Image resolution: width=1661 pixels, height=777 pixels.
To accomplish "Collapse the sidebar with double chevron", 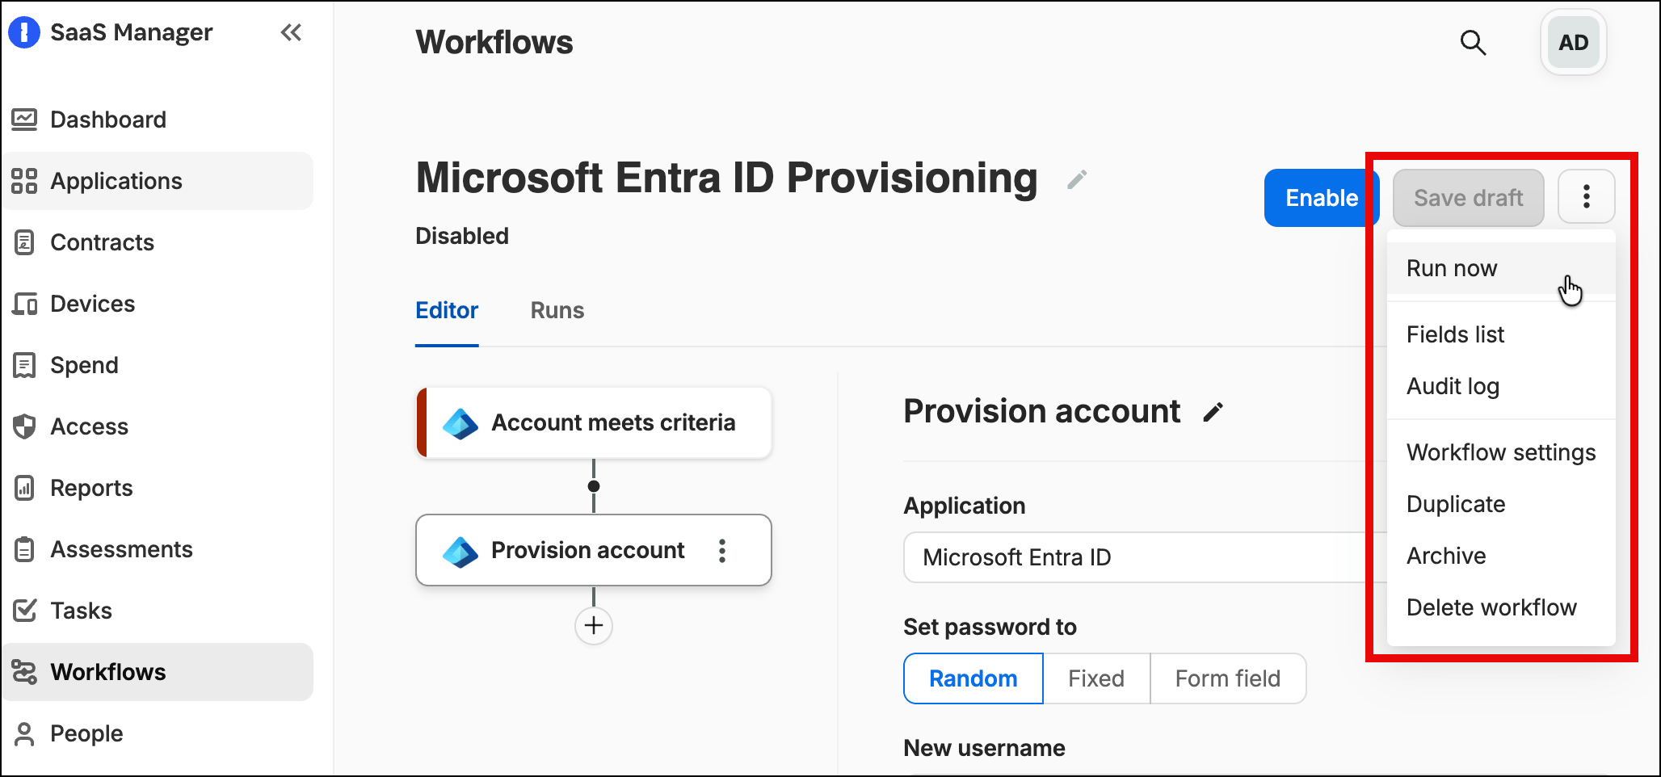I will coord(291,32).
